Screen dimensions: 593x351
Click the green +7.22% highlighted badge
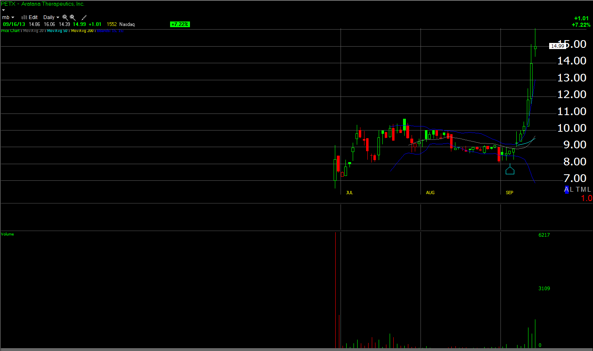point(180,24)
